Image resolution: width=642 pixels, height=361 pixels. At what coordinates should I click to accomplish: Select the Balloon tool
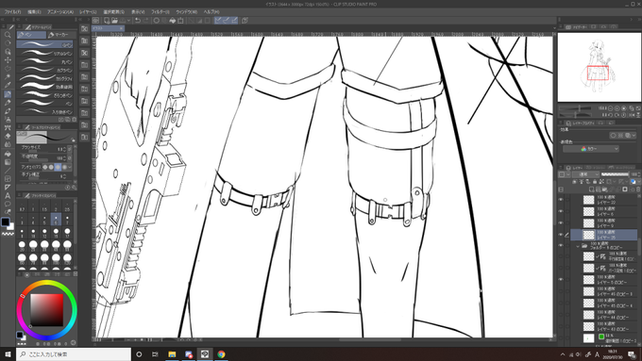[x=8, y=204]
